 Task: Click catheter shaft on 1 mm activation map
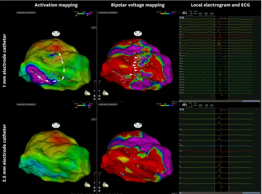[x=35, y=73]
